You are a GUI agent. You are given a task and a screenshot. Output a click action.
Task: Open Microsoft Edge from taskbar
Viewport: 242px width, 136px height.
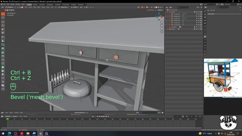(x=9, y=133)
